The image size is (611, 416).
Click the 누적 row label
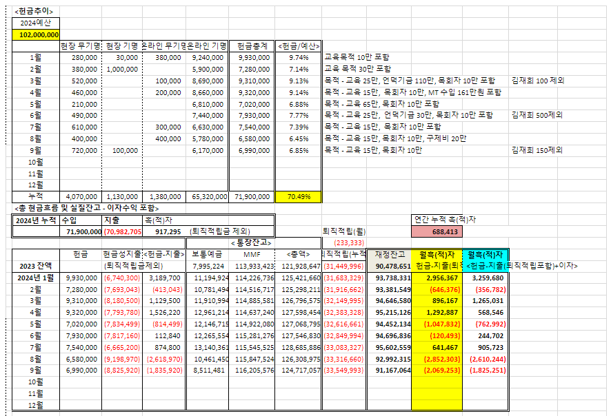36,197
